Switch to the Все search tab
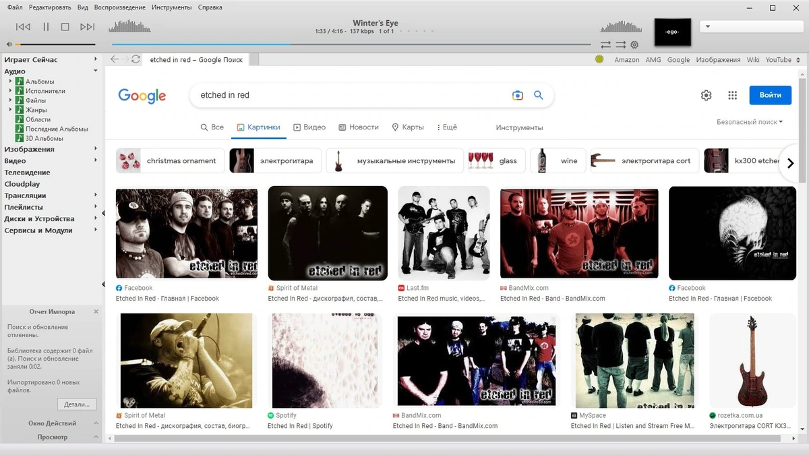 pyautogui.click(x=212, y=127)
